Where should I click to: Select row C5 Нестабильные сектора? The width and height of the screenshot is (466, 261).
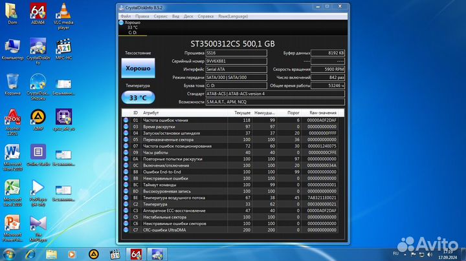230,217
